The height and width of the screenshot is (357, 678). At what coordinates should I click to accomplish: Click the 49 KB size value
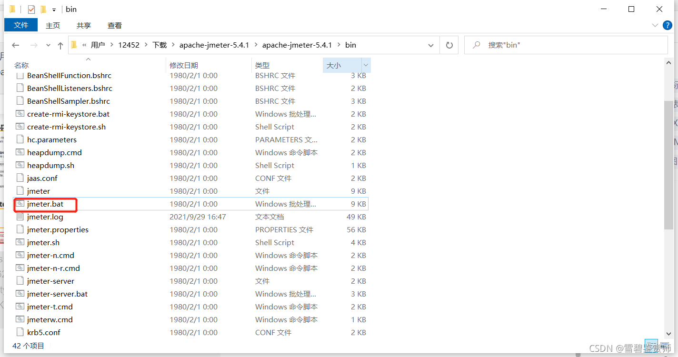pyautogui.click(x=356, y=217)
